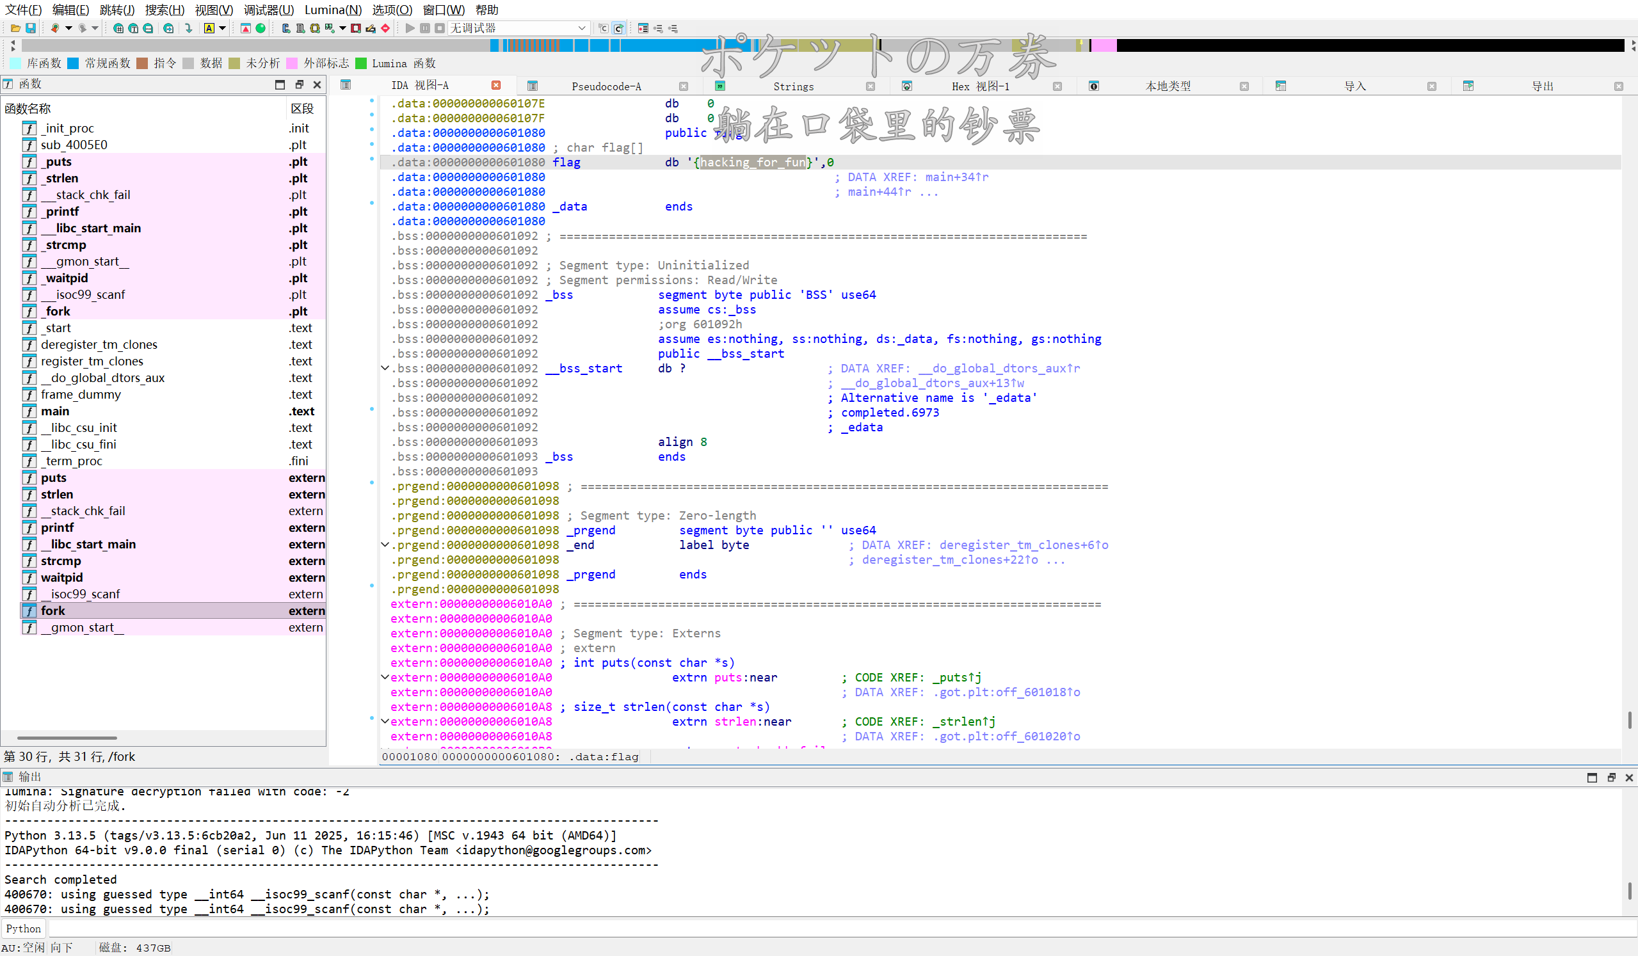Click the save database floppy icon
Viewport: 1638px width, 956px height.
pos(31,28)
